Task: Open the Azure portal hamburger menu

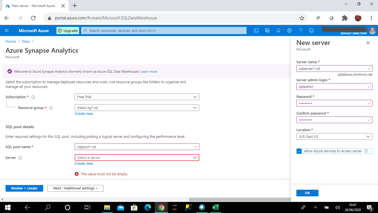Action: tap(7, 31)
